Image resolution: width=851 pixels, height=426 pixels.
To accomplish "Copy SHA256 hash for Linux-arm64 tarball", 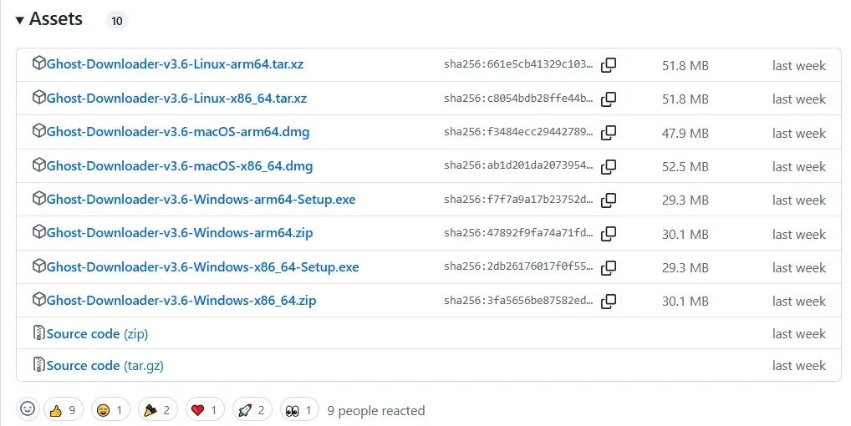I will pyautogui.click(x=609, y=65).
